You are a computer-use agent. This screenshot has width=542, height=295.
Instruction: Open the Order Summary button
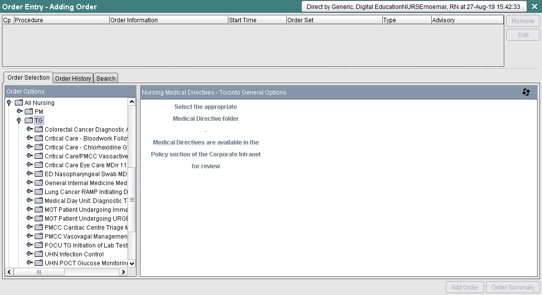point(513,287)
